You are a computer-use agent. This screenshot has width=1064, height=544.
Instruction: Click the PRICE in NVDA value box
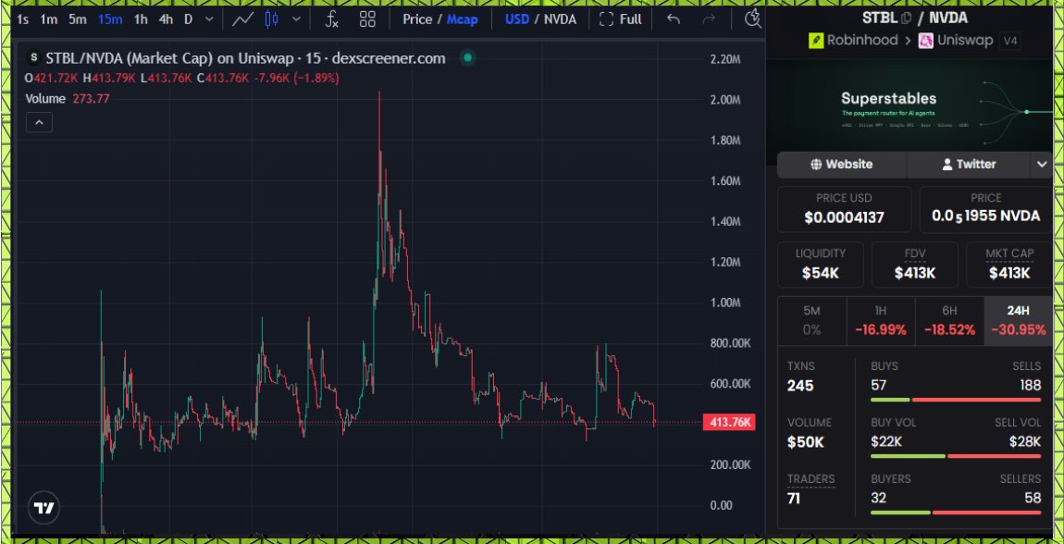pyautogui.click(x=986, y=210)
